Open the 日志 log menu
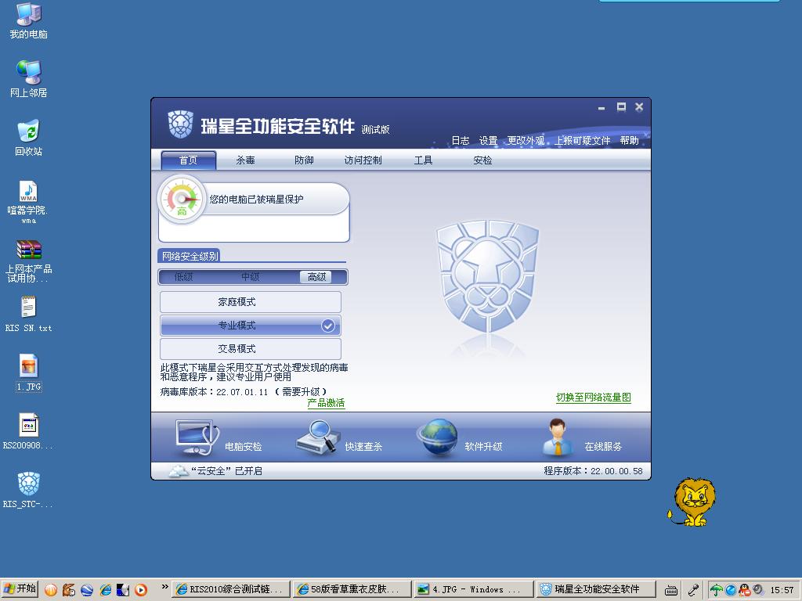Viewport: 802px width, 601px height. 460,141
